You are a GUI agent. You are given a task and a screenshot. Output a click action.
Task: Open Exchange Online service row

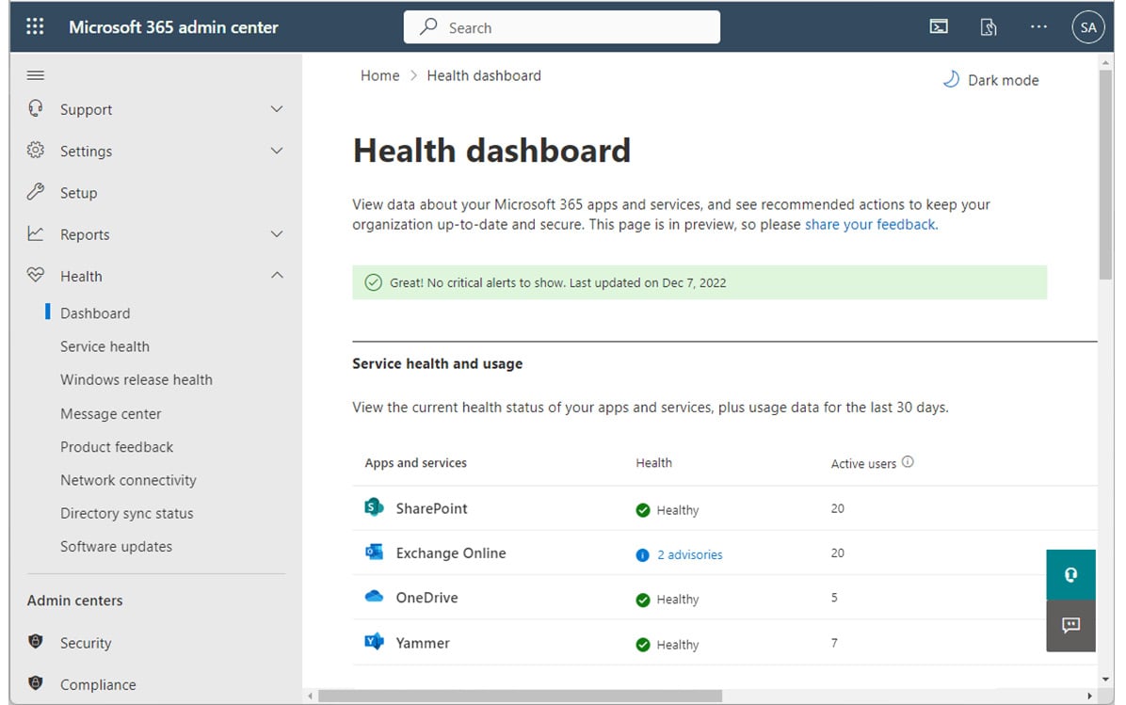point(725,553)
